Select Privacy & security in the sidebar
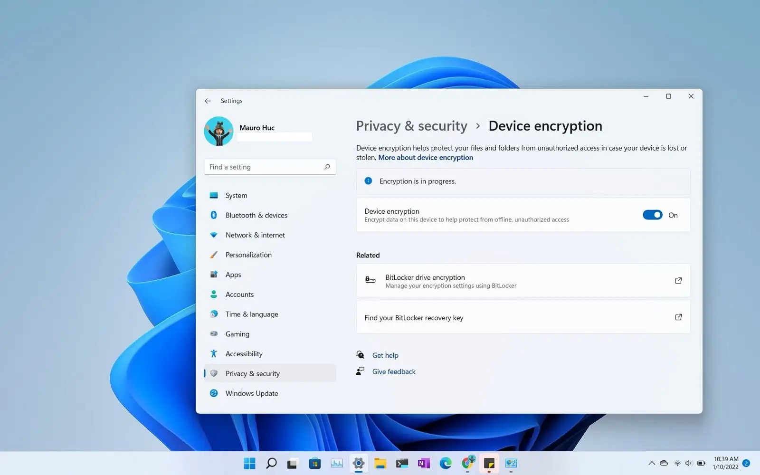This screenshot has width=760, height=475. click(x=252, y=373)
